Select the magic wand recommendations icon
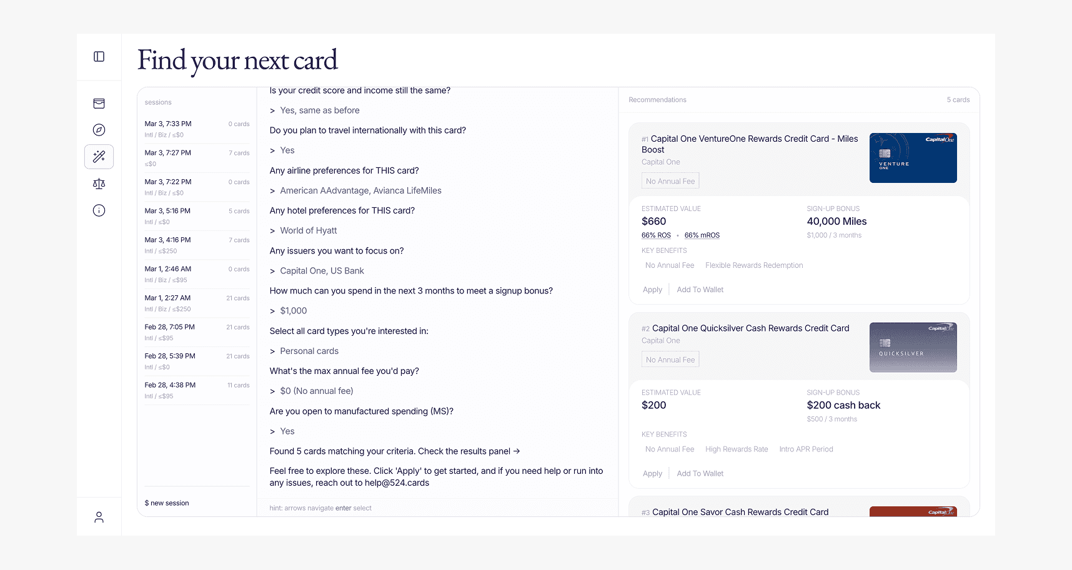Viewport: 1072px width, 570px height. [x=99, y=157]
